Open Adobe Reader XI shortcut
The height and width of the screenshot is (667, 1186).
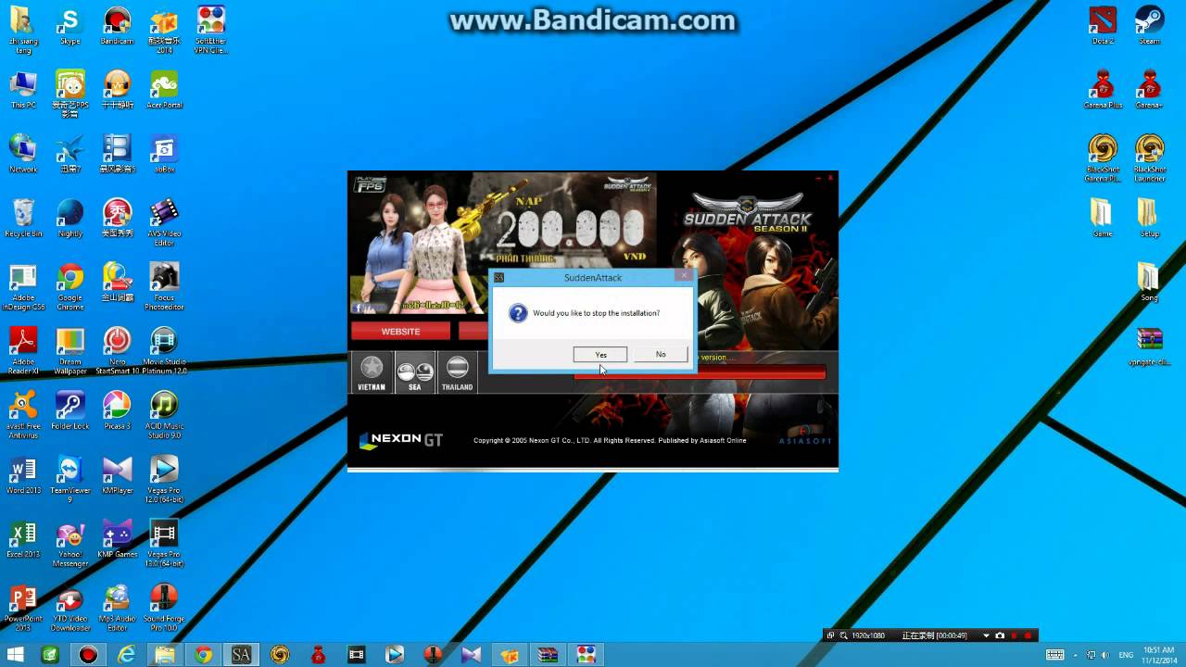point(23,351)
